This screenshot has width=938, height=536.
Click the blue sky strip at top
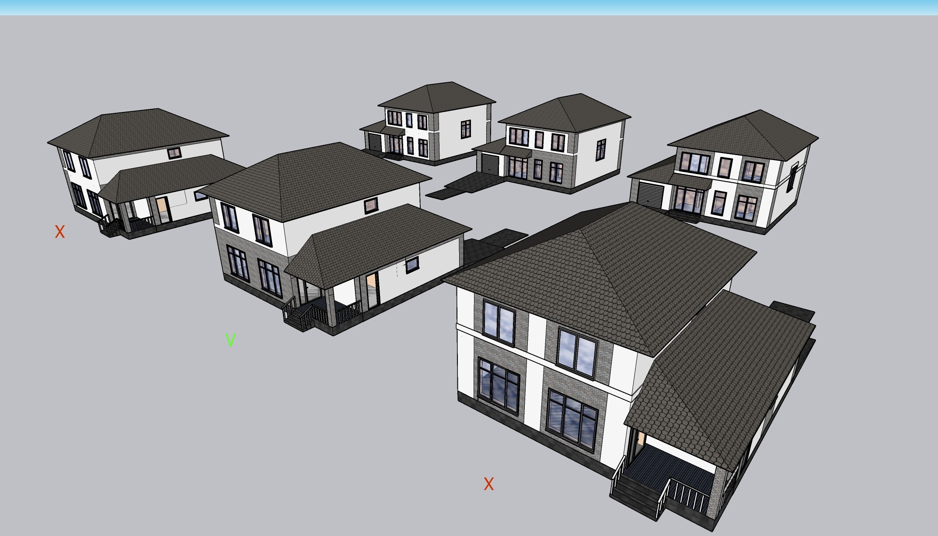pyautogui.click(x=469, y=7)
